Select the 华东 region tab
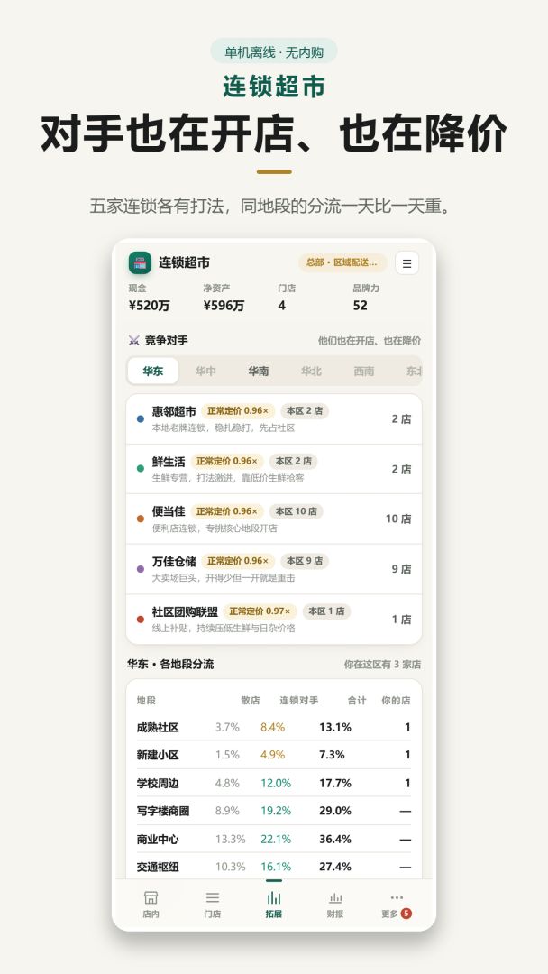 [x=152, y=371]
